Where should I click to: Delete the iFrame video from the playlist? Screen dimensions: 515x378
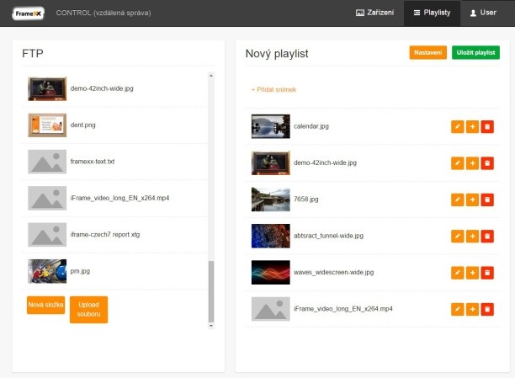[487, 309]
